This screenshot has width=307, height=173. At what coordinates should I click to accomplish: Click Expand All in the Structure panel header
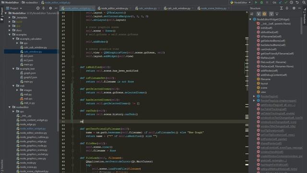pyautogui.click(x=282, y=8)
